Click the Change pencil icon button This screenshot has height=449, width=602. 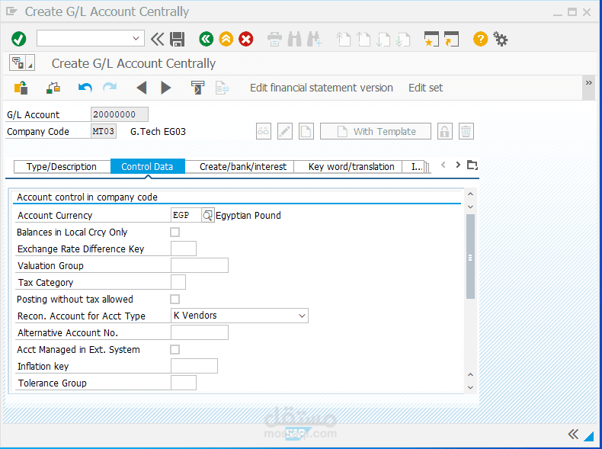(x=285, y=131)
